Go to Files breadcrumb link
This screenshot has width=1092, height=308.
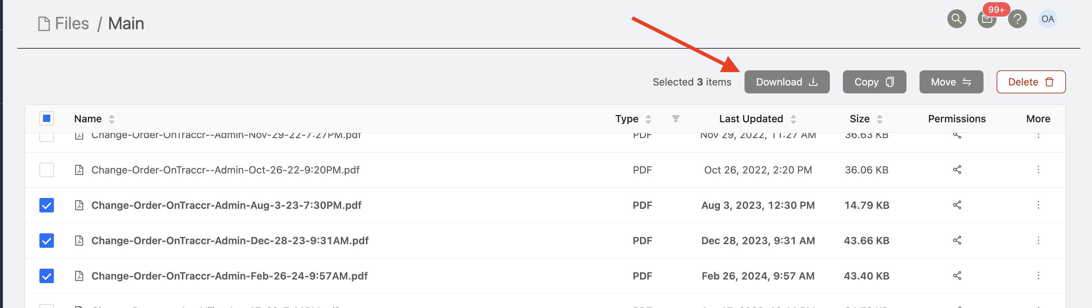pyautogui.click(x=72, y=24)
